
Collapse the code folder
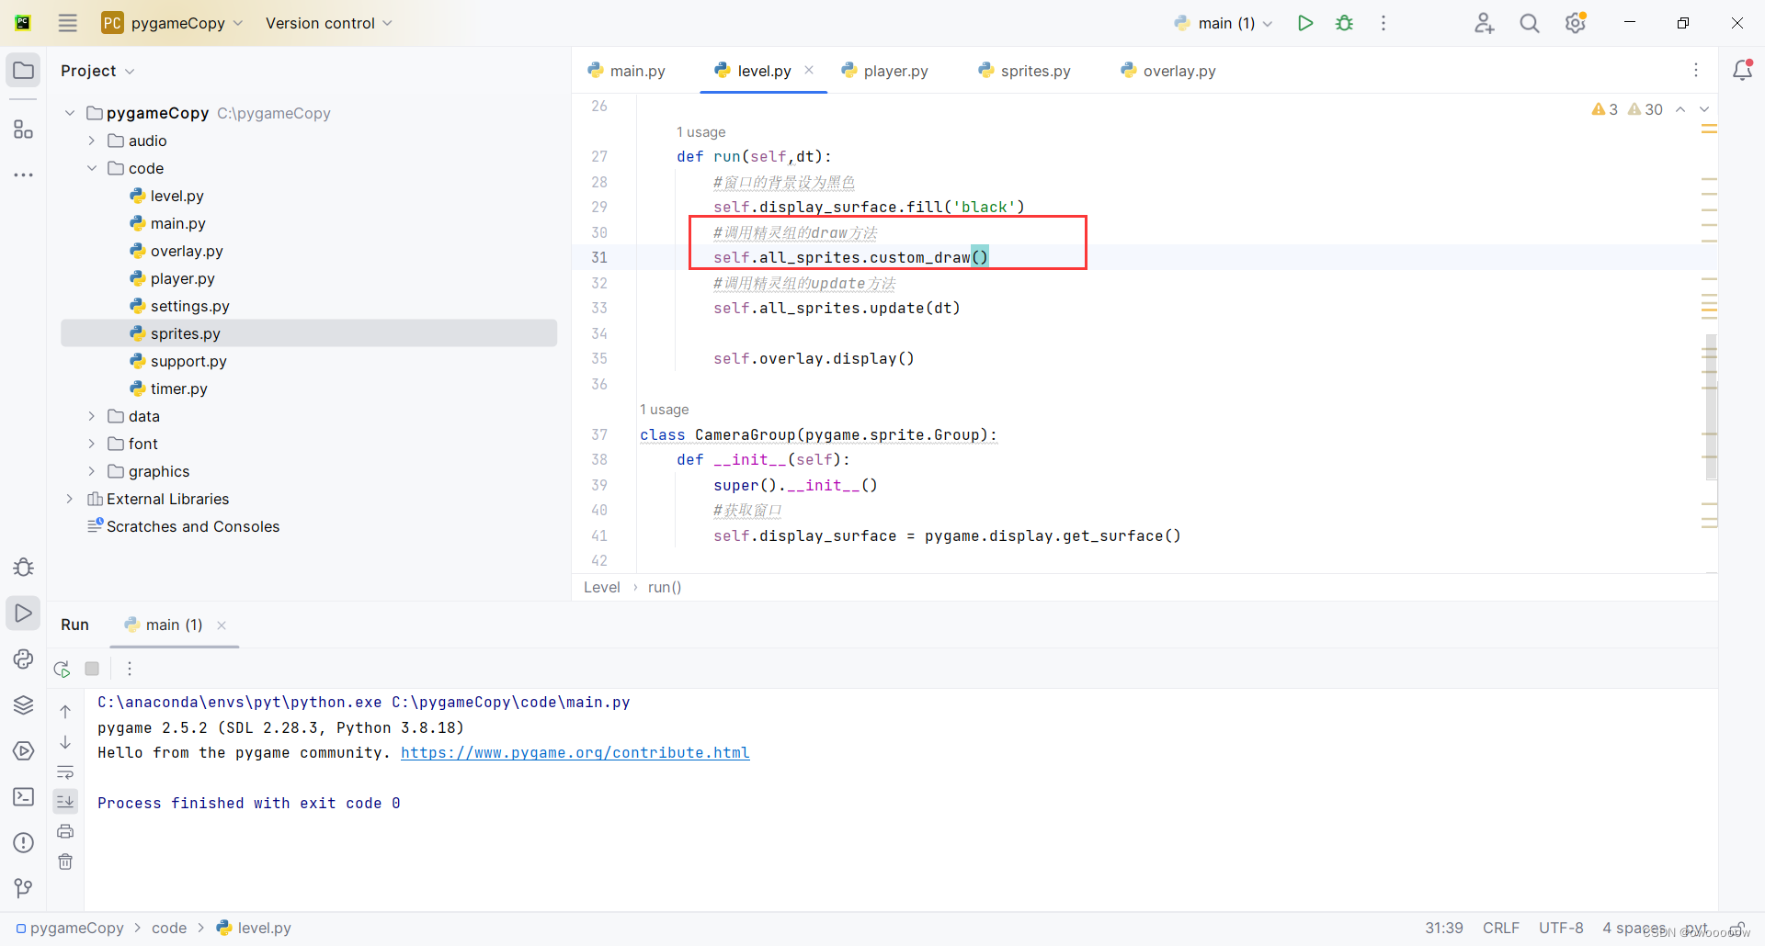pyautogui.click(x=92, y=168)
